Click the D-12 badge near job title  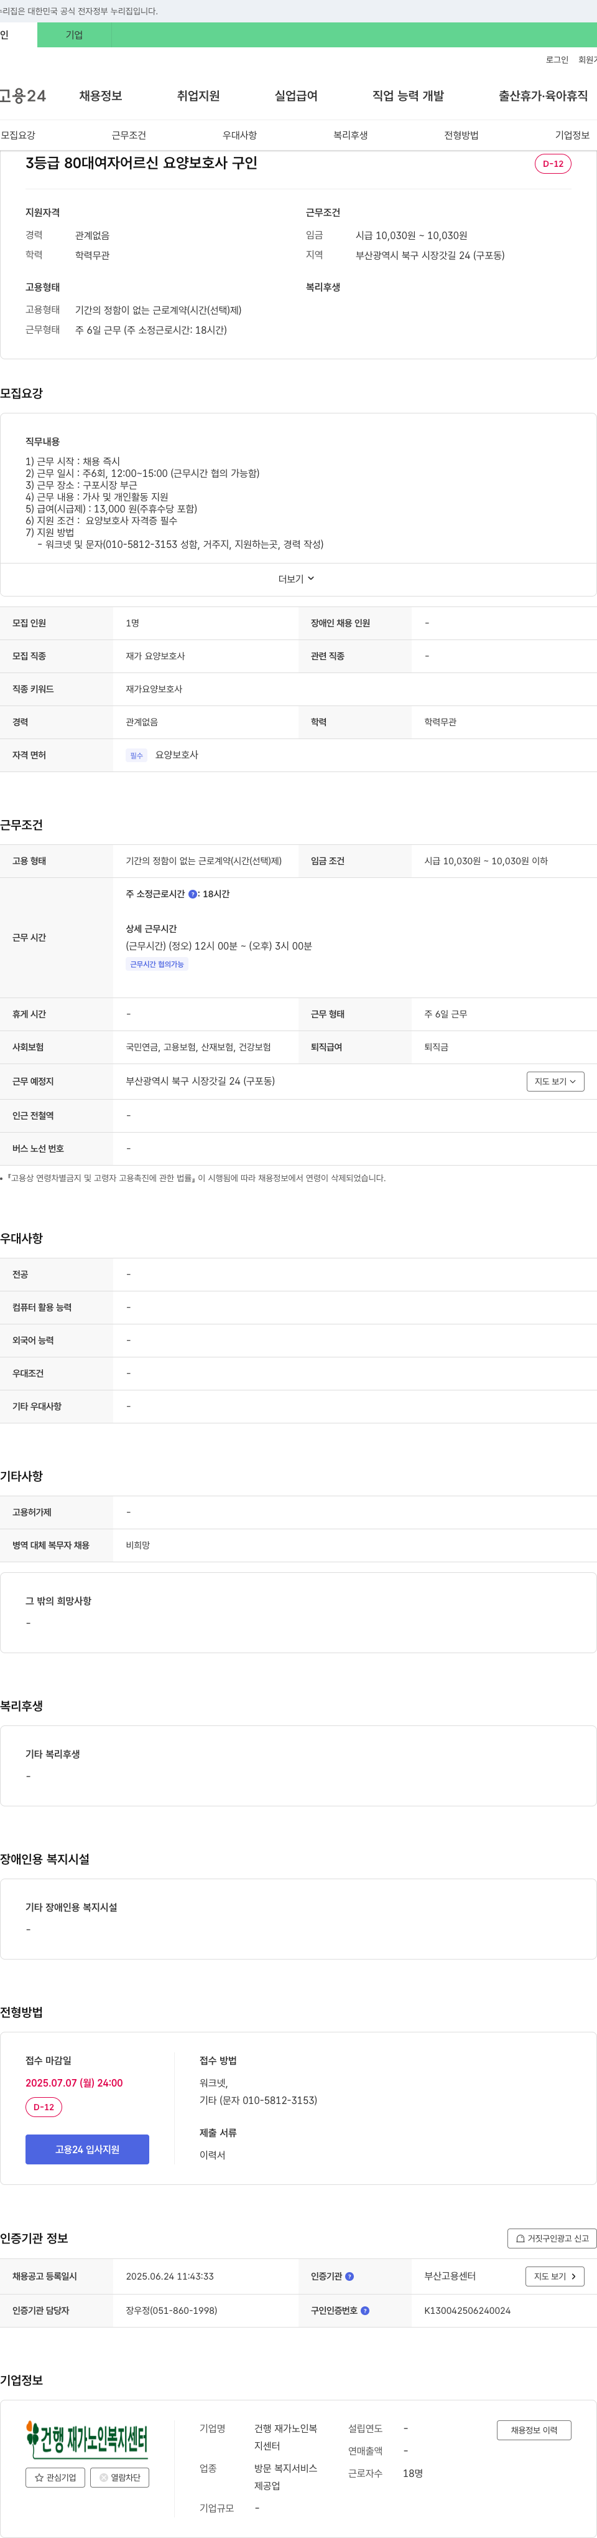point(553,164)
